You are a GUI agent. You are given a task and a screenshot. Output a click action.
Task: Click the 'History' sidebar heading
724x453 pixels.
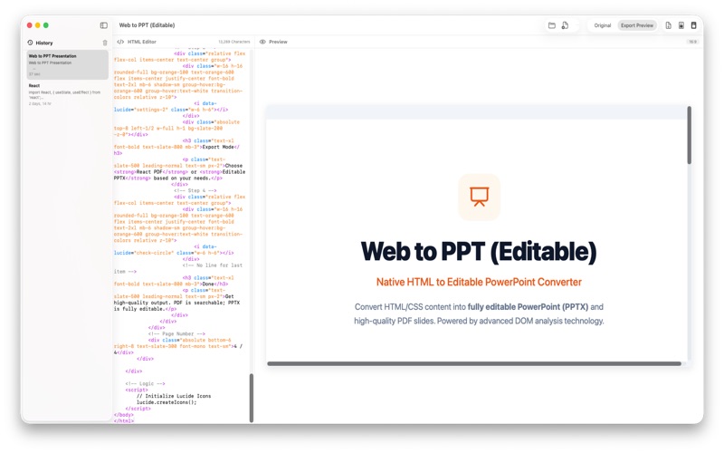point(44,43)
